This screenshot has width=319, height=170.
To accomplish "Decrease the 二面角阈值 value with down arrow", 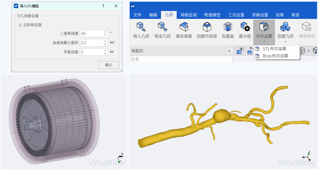I will click(105, 35).
